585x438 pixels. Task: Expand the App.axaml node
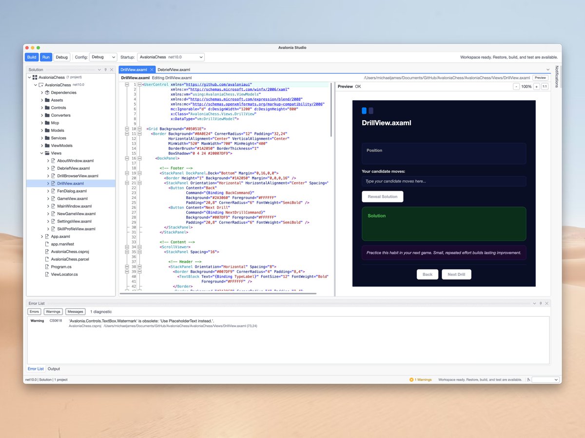pyautogui.click(x=41, y=237)
